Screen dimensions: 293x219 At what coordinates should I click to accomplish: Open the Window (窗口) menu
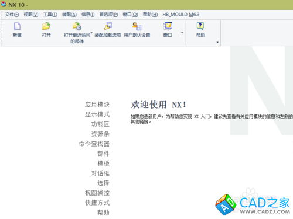(x=130, y=15)
